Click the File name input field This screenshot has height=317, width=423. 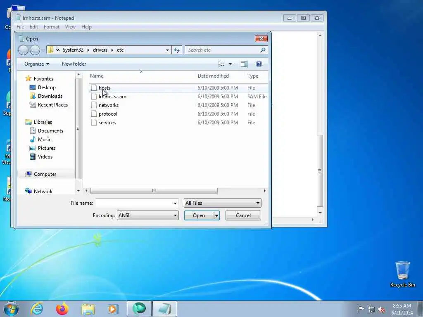pos(133,203)
